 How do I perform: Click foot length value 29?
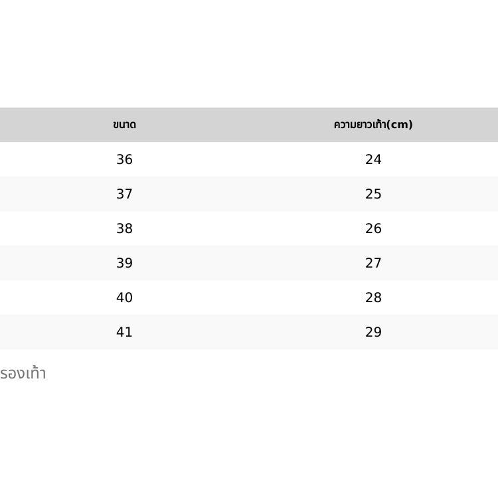[x=373, y=332]
